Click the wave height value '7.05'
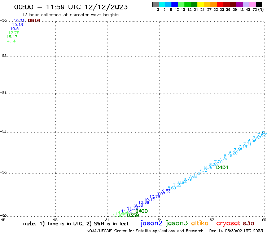Image resolution: width=267 pixels, height=234 pixels. click(x=218, y=162)
